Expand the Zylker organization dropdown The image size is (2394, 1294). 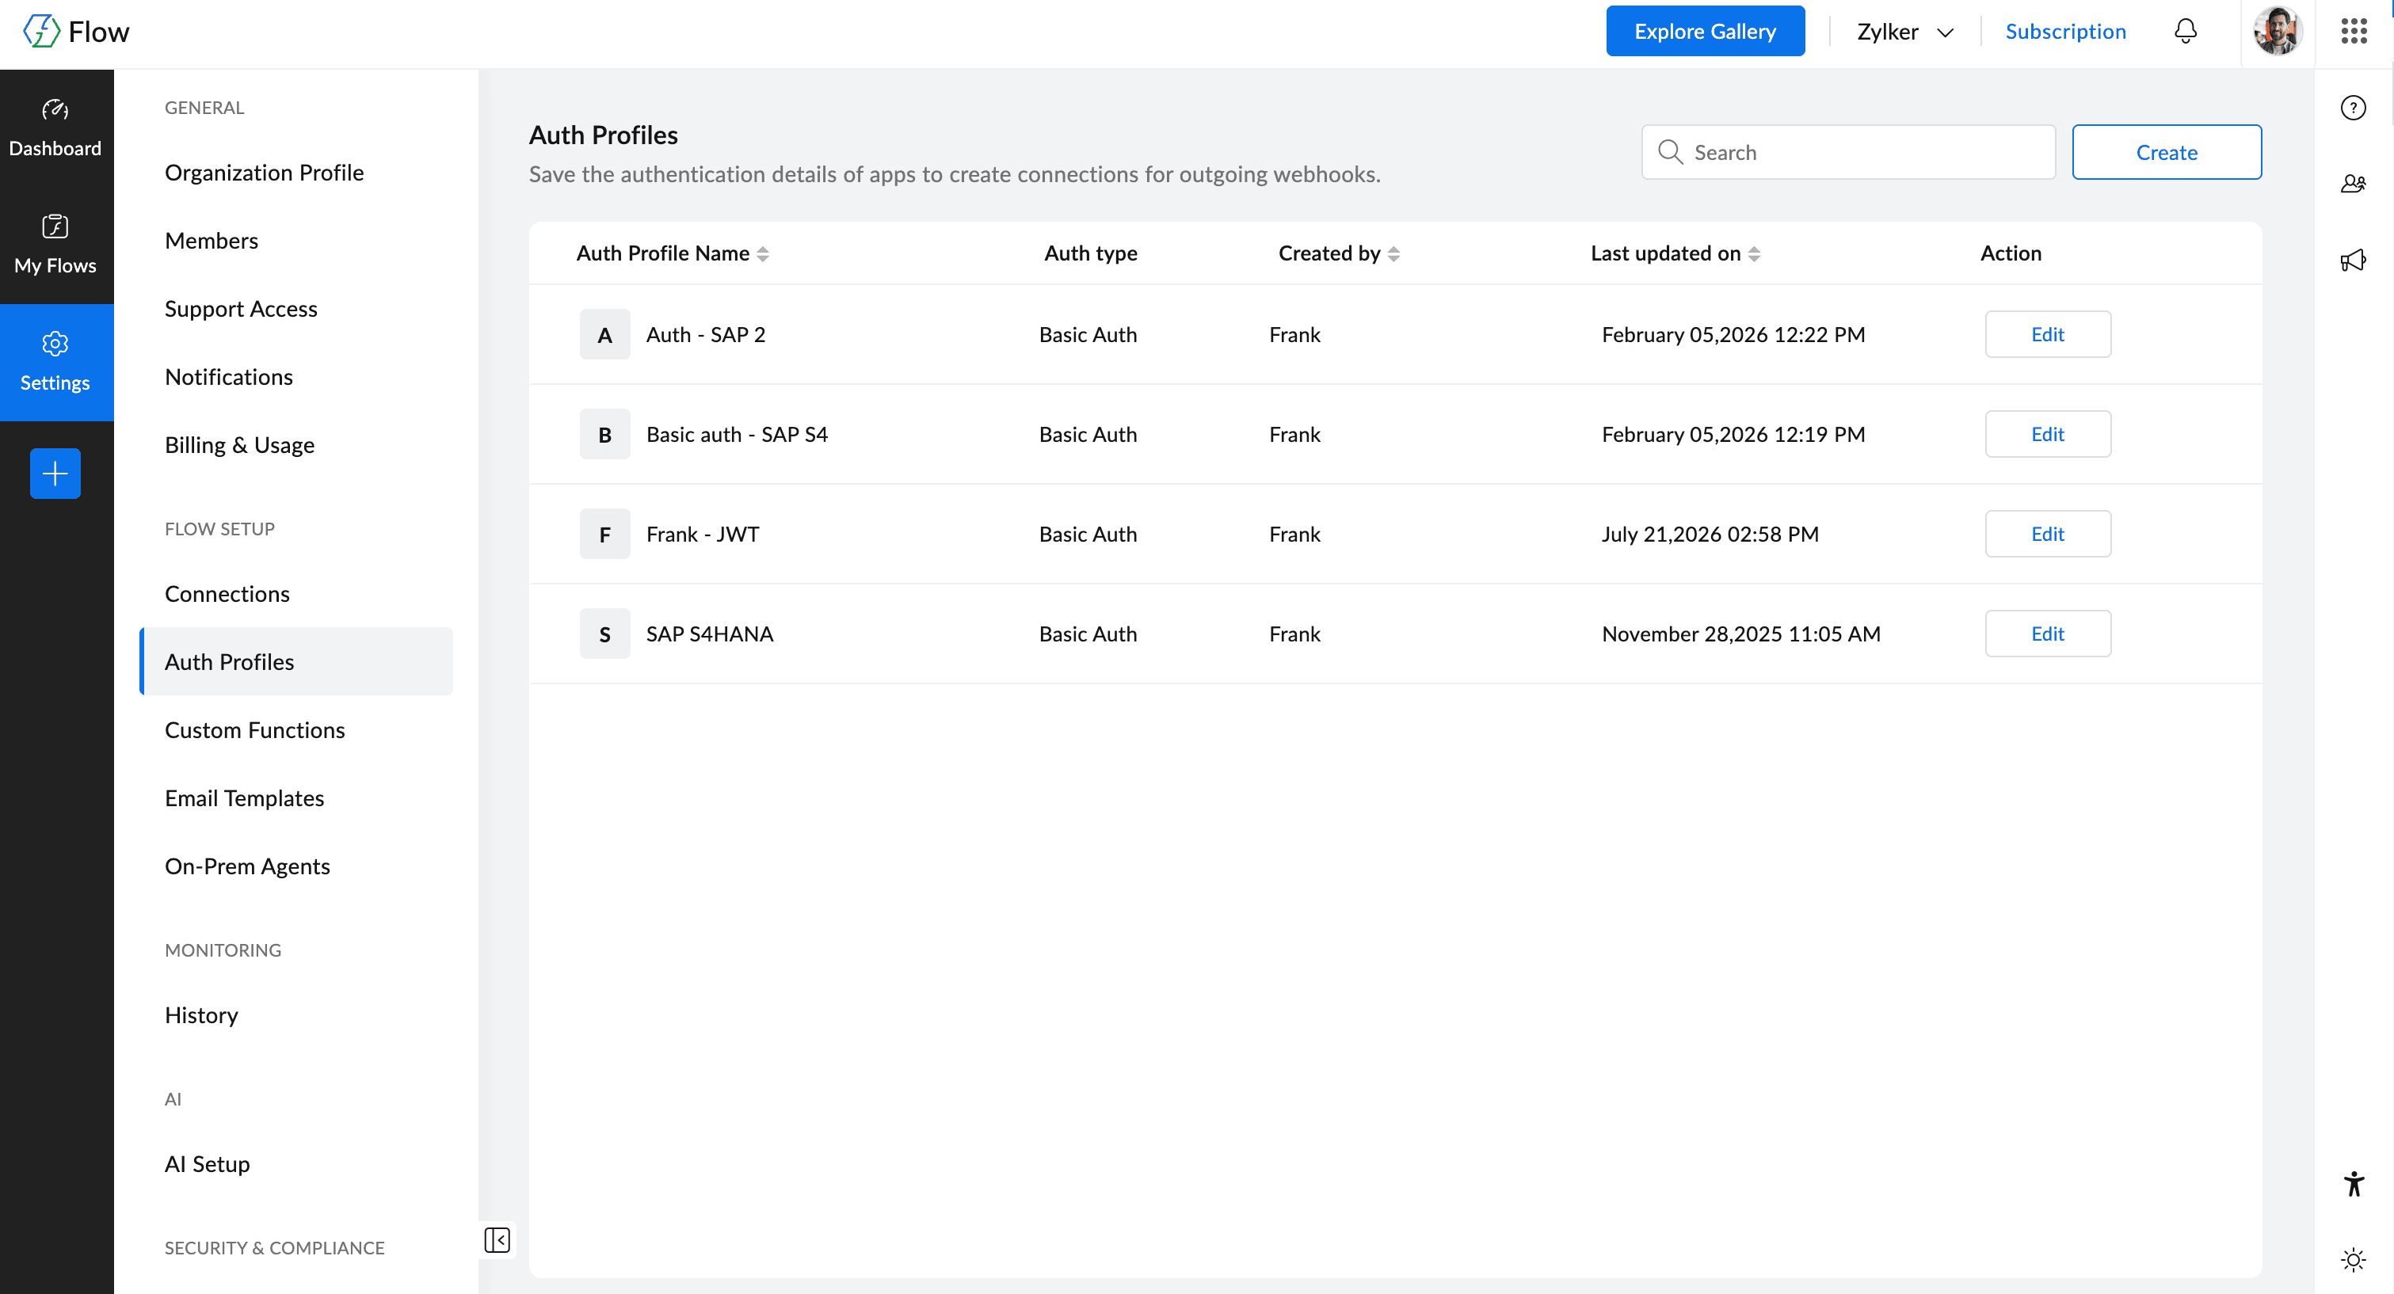click(1904, 32)
